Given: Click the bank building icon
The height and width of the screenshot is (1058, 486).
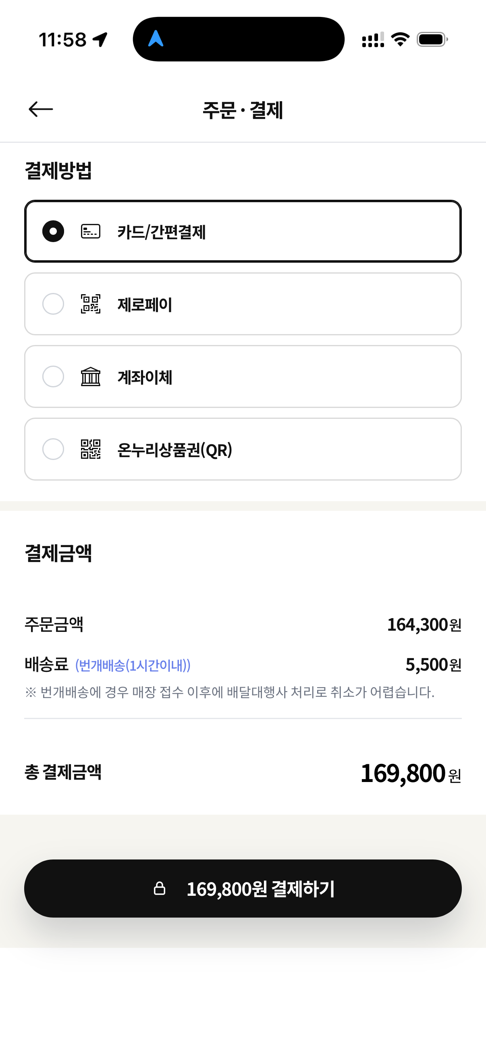Looking at the screenshot, I should tap(91, 376).
